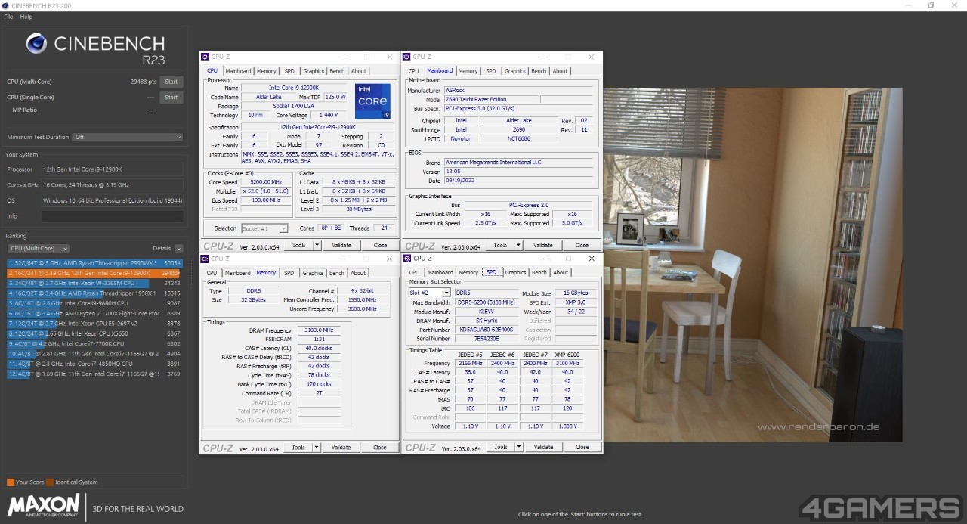967x524 pixels.
Task: Click Close button in CPU-Z Mainboard window
Action: [582, 245]
